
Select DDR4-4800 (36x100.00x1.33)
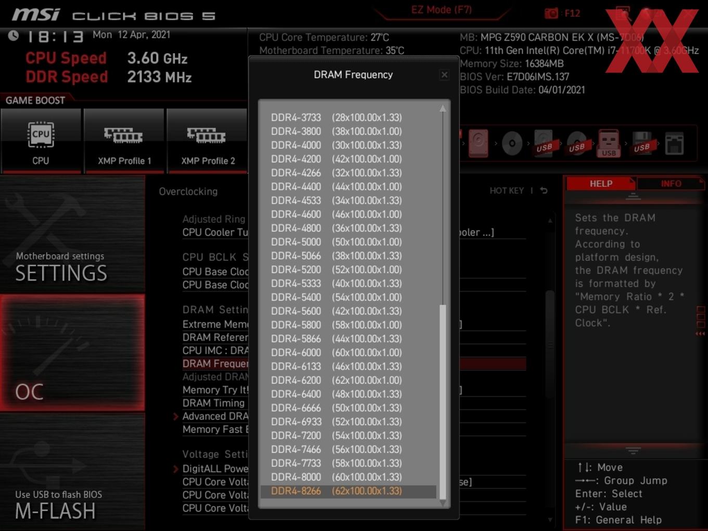point(348,228)
